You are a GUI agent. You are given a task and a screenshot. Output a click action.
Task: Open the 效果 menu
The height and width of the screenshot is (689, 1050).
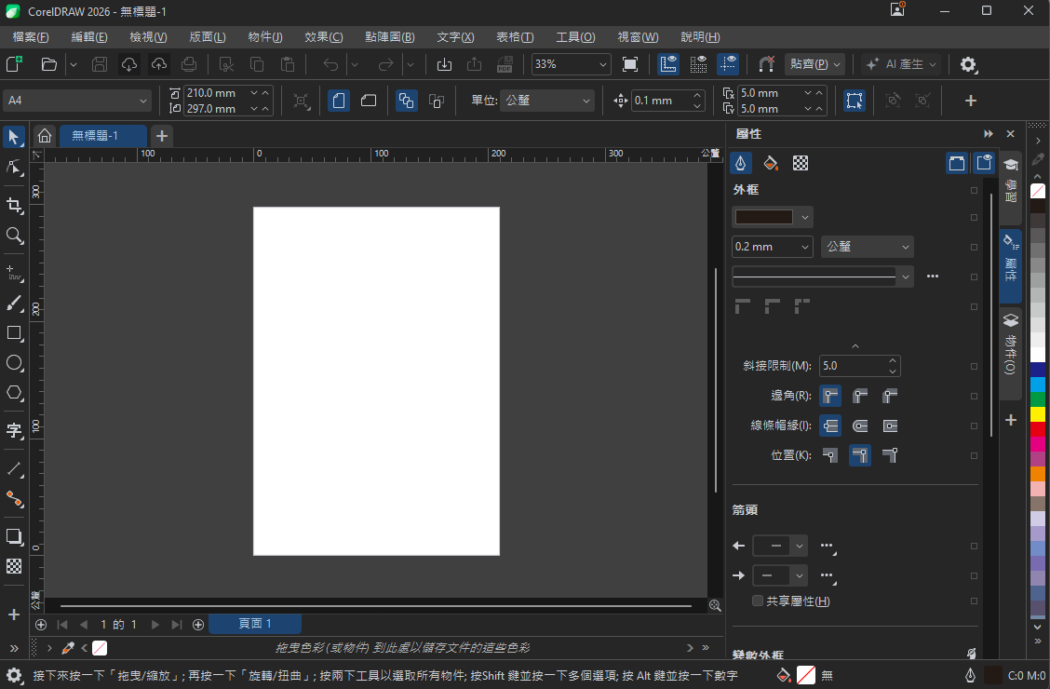coord(323,37)
